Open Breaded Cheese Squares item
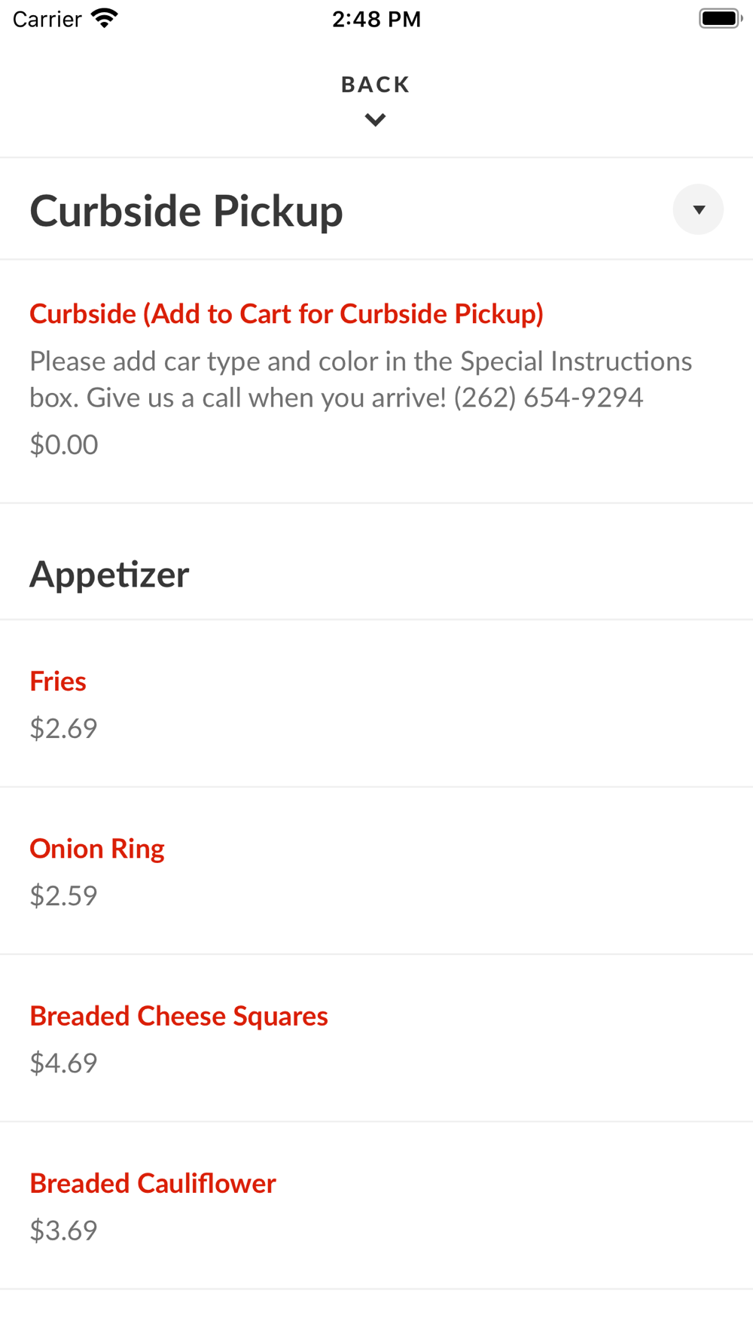Viewport: 753px width, 1339px height. click(x=178, y=1016)
